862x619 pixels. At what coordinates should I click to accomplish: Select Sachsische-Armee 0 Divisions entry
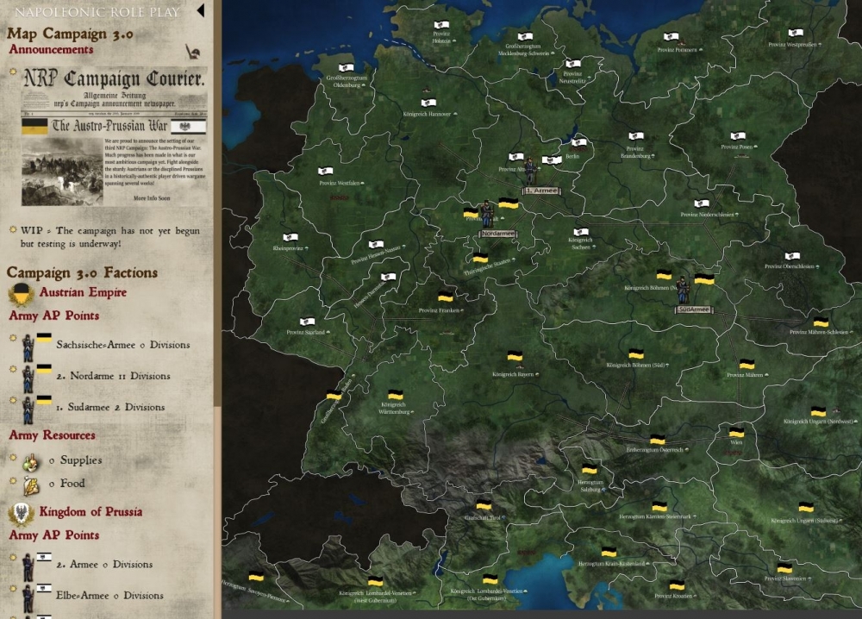(122, 345)
